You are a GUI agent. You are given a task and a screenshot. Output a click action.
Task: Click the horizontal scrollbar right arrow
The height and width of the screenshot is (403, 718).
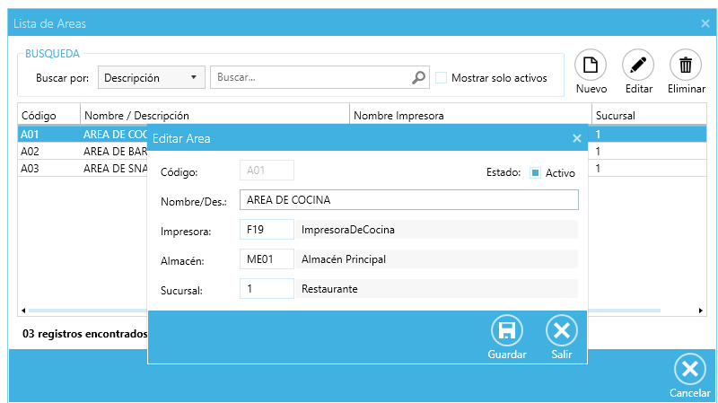701,311
